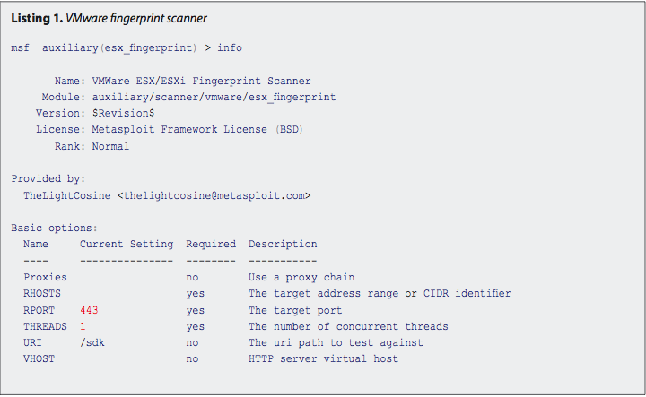This screenshot has height=397, width=646.
Task: Click the "Description" column header
Action: [283, 244]
